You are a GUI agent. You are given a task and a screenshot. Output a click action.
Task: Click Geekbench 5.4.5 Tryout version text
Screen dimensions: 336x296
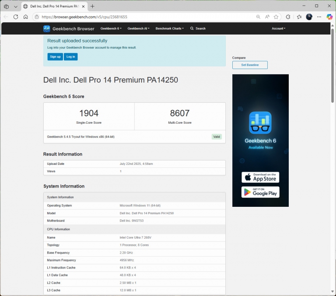click(x=81, y=137)
